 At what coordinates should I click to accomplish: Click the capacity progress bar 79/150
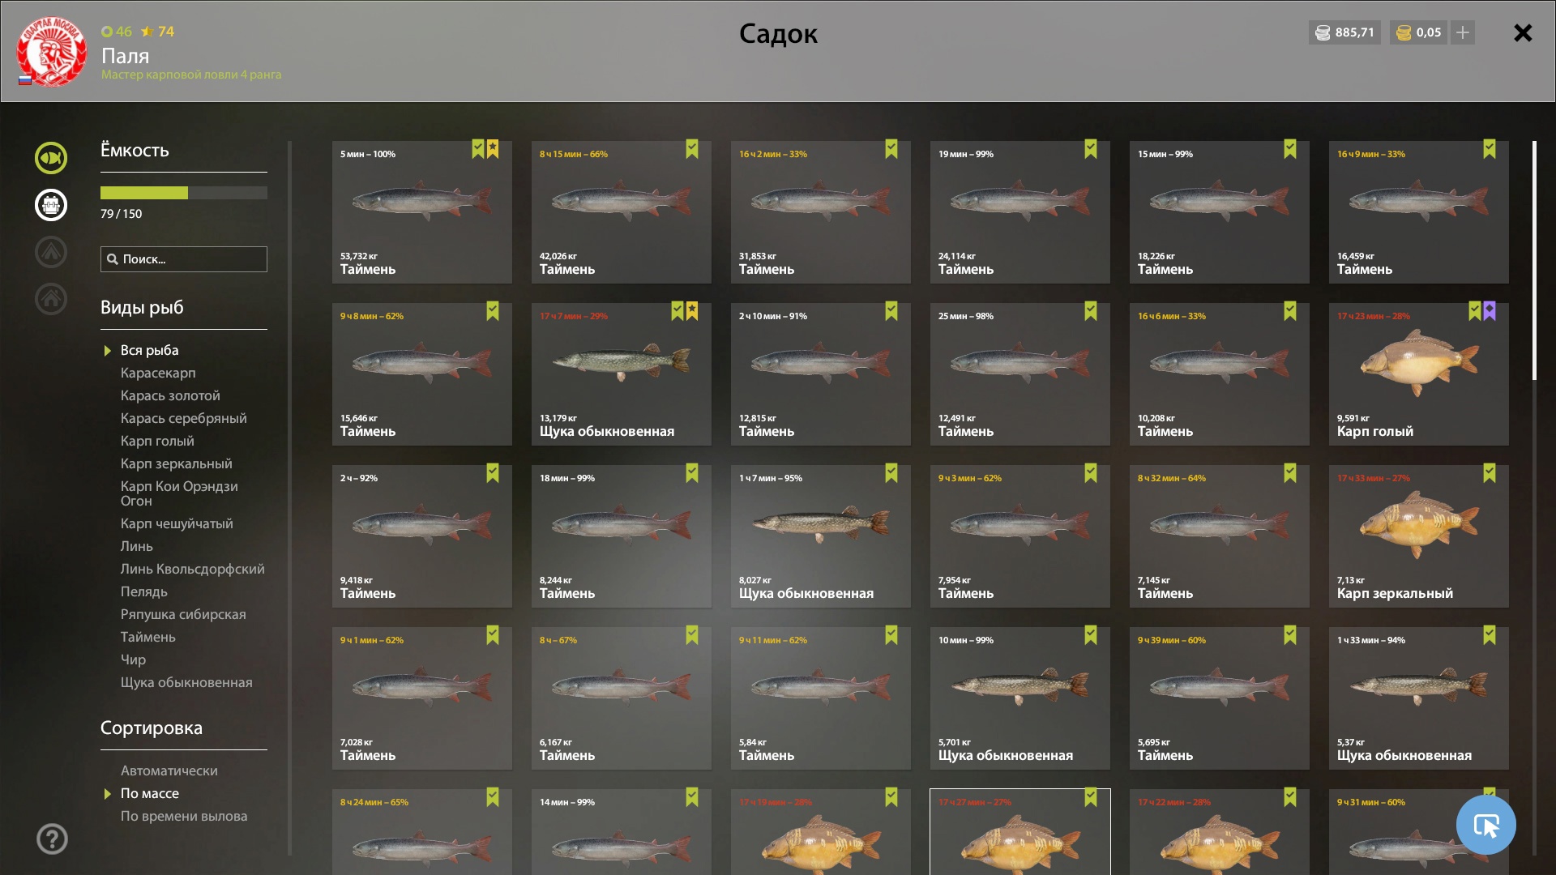pos(184,193)
